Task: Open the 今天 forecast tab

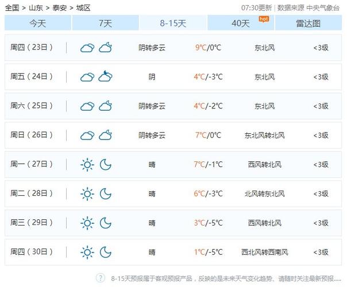Action: (x=38, y=23)
